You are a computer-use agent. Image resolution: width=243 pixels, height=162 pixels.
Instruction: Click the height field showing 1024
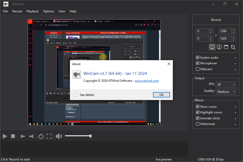225,39
